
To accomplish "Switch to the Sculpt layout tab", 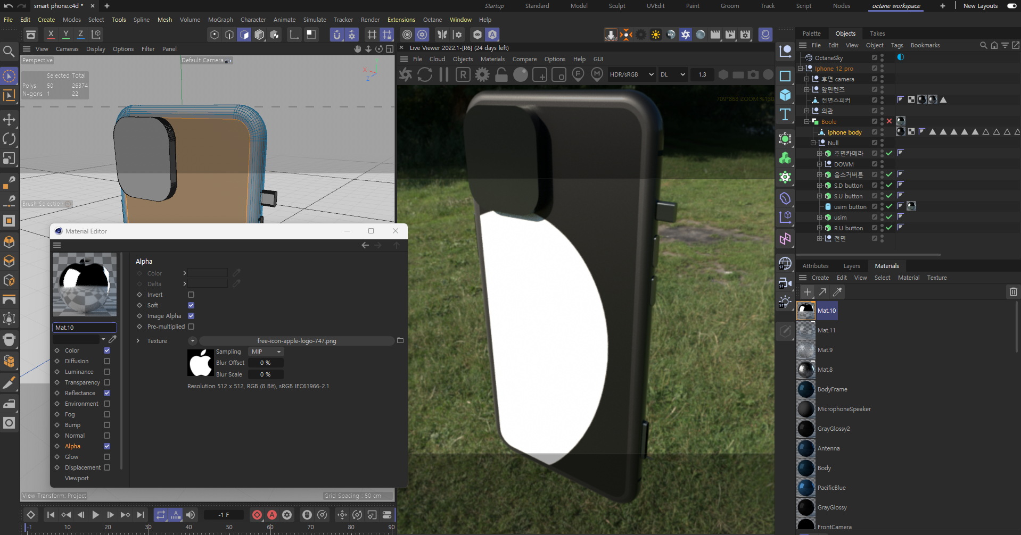I will point(617,6).
